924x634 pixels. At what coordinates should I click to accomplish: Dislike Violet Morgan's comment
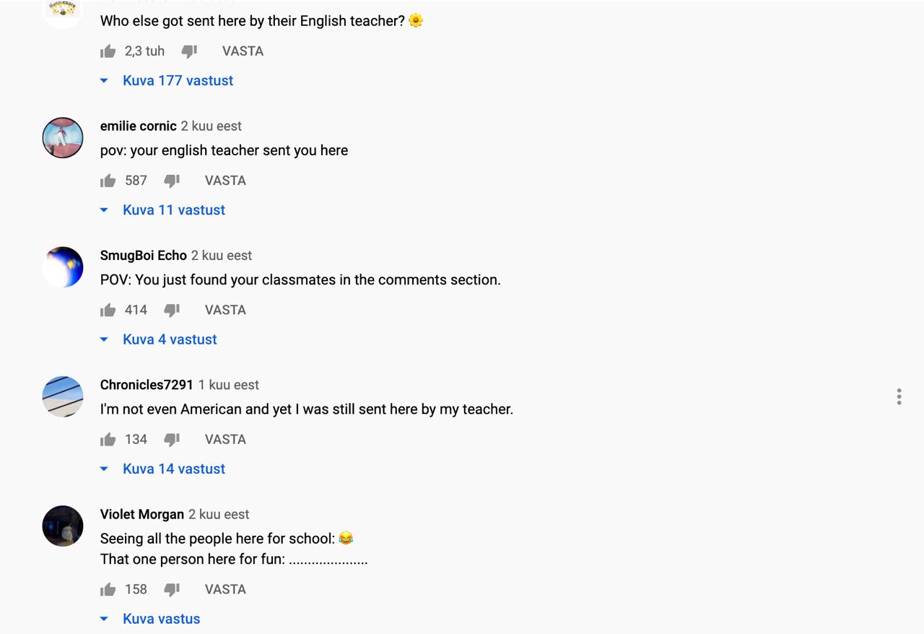[x=172, y=589]
